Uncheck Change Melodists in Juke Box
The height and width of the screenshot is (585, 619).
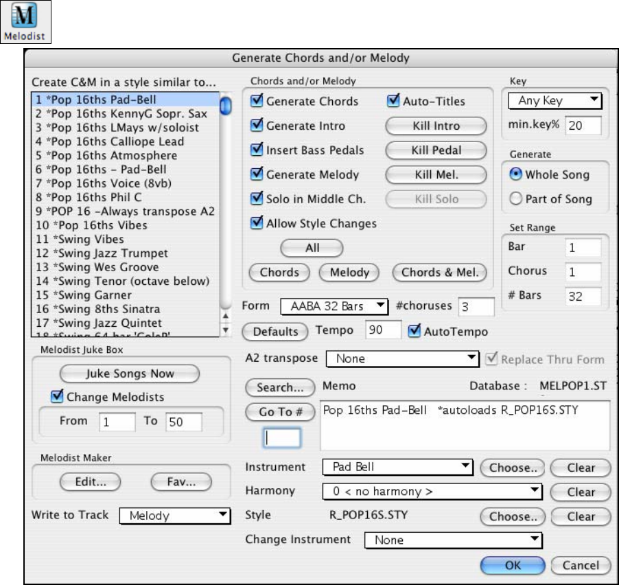[x=57, y=396]
